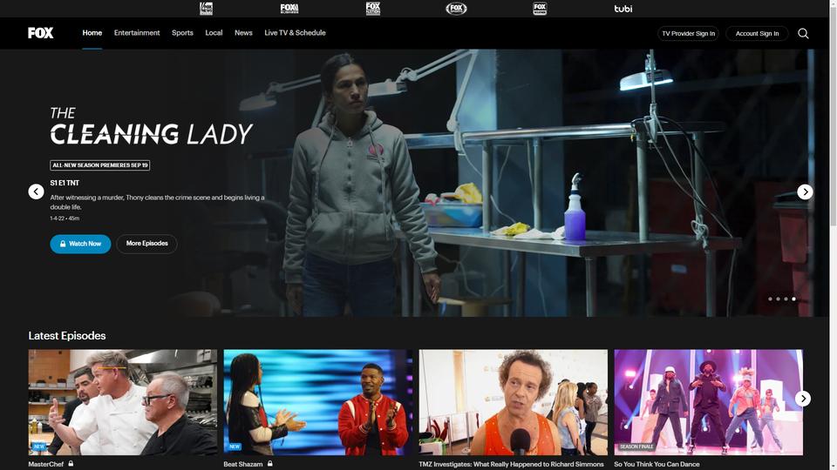Open the Fox Weather network logo

(540, 9)
